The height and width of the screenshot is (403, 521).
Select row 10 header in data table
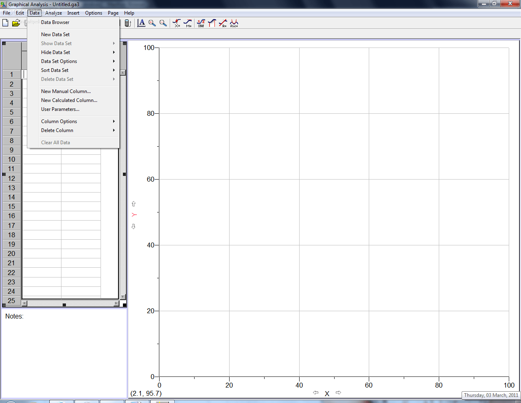coord(11,159)
